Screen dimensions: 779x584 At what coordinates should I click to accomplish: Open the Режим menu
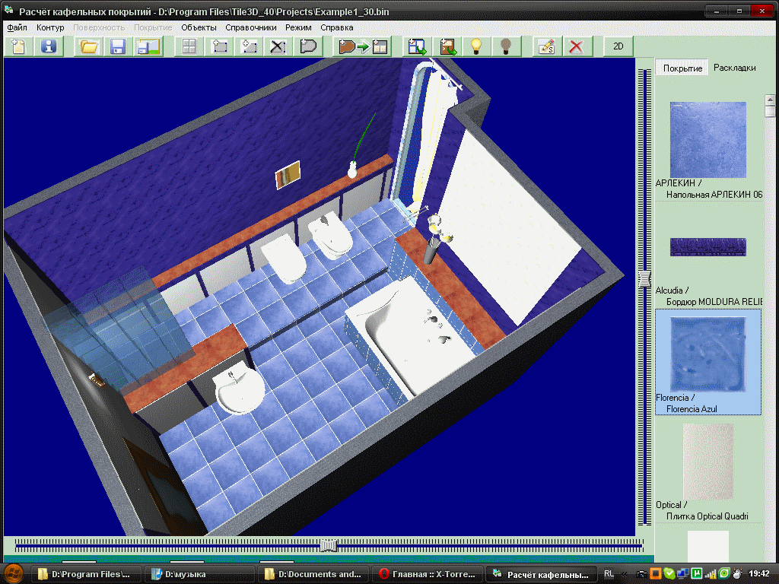point(298,27)
